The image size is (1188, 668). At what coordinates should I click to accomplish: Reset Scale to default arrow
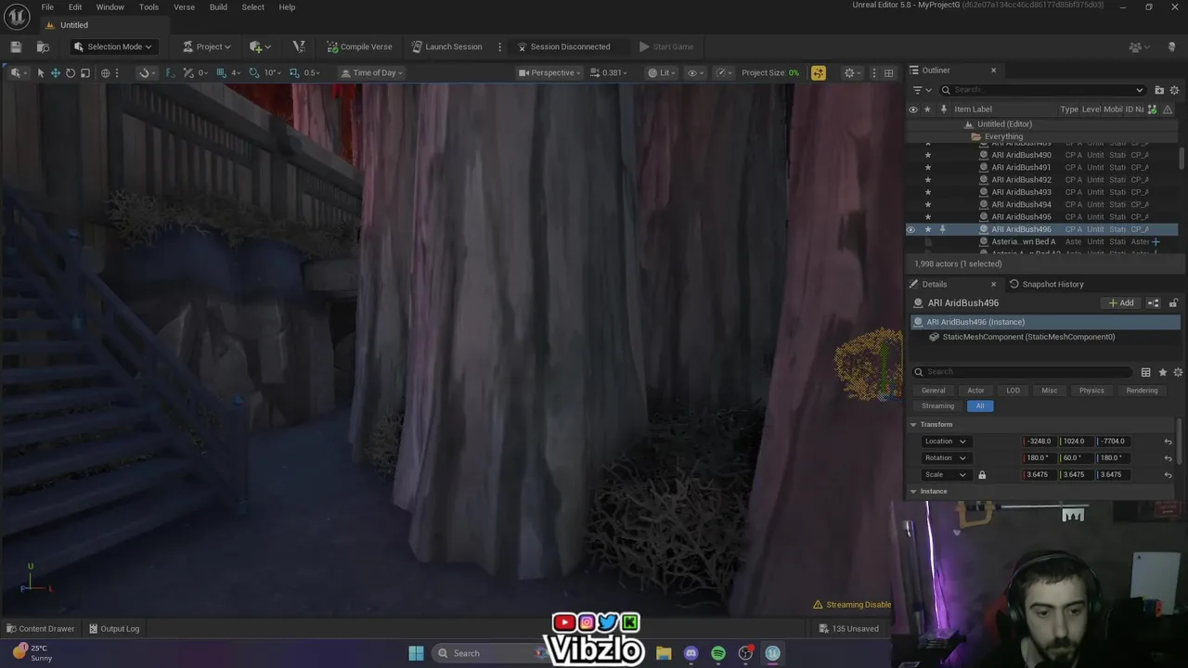1168,475
